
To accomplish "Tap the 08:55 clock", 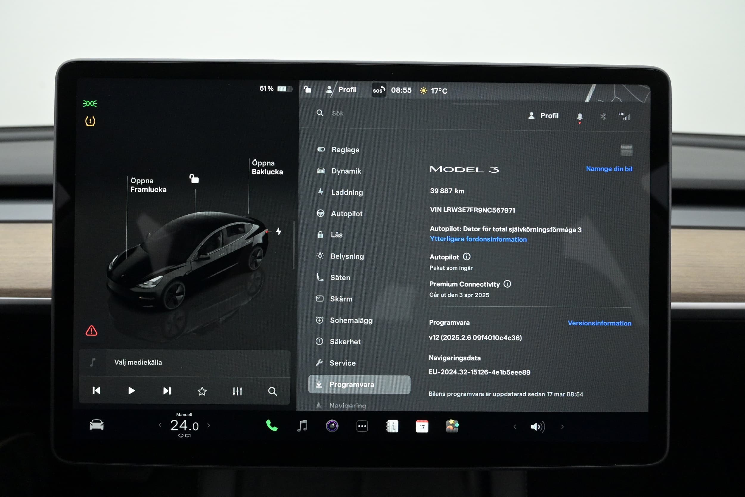I will 401,90.
